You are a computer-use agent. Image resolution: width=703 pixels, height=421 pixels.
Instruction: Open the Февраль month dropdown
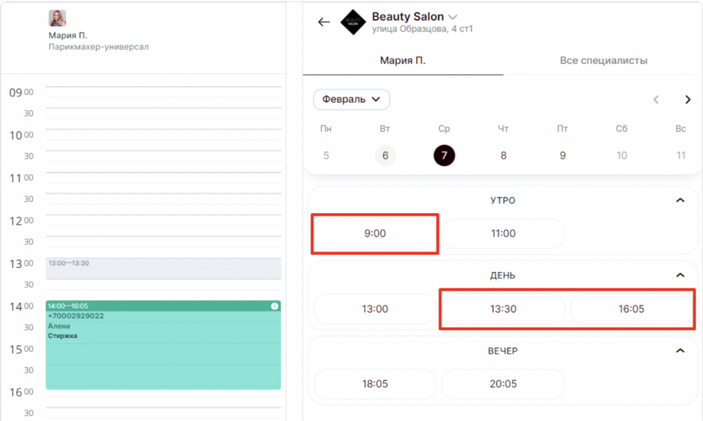point(351,99)
